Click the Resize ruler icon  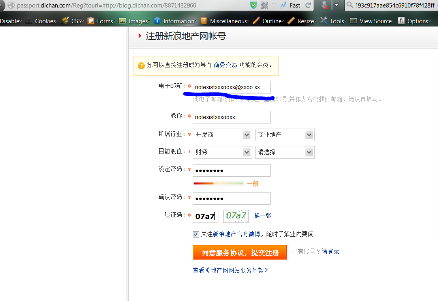[x=291, y=21]
